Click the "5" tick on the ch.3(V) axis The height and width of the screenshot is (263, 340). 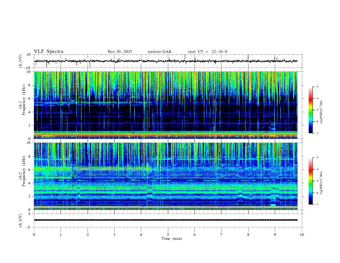coord(30,214)
